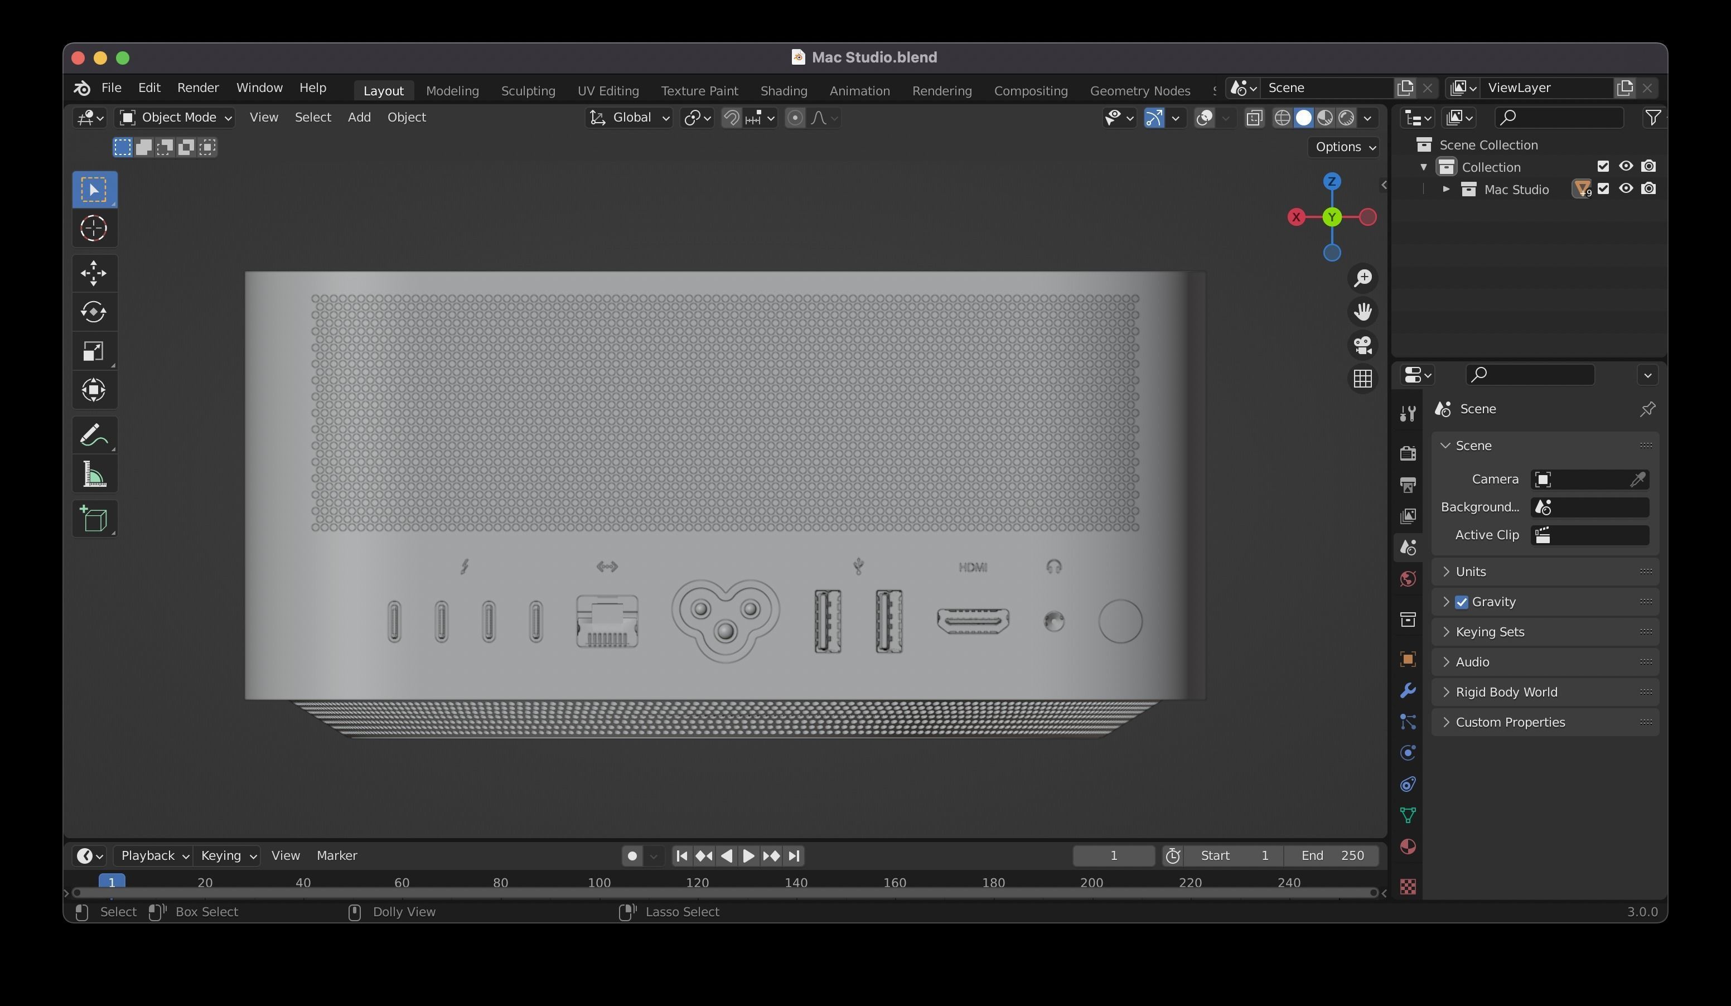Open the Object properties tab
Viewport: 1731px width, 1006px height.
coord(1408,659)
